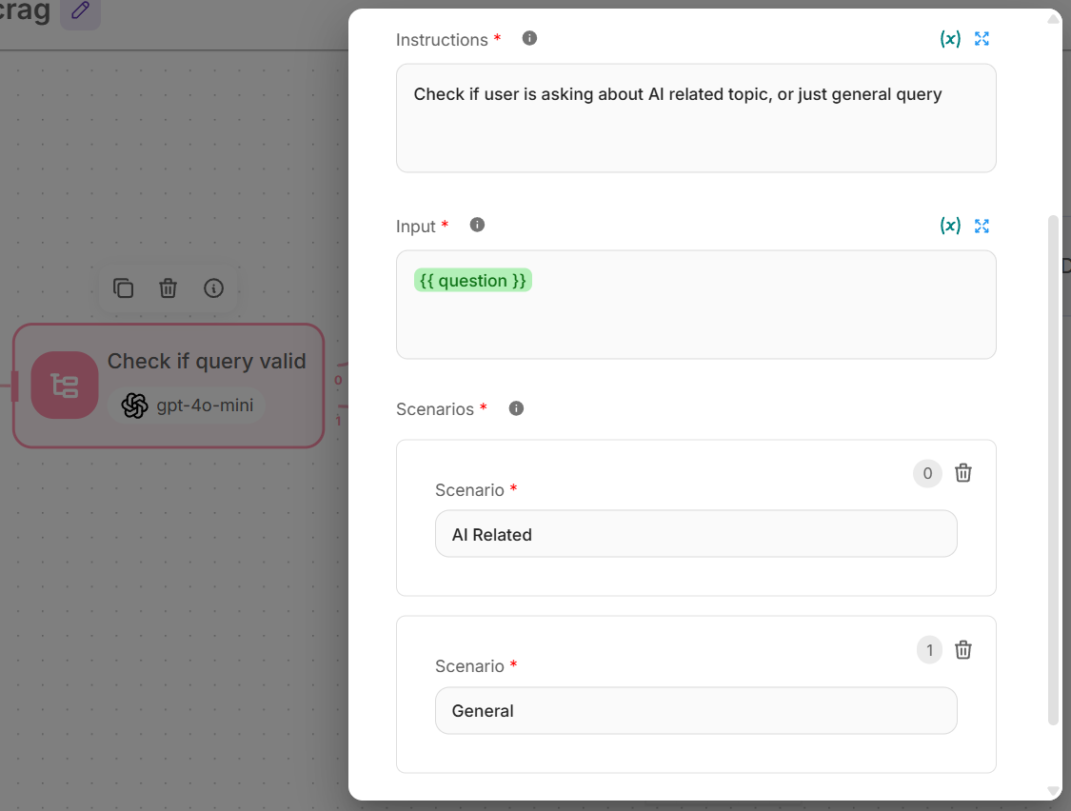Viewport: 1071px width, 811px height.
Task: Delete the AI Related scenario
Action: click(963, 473)
